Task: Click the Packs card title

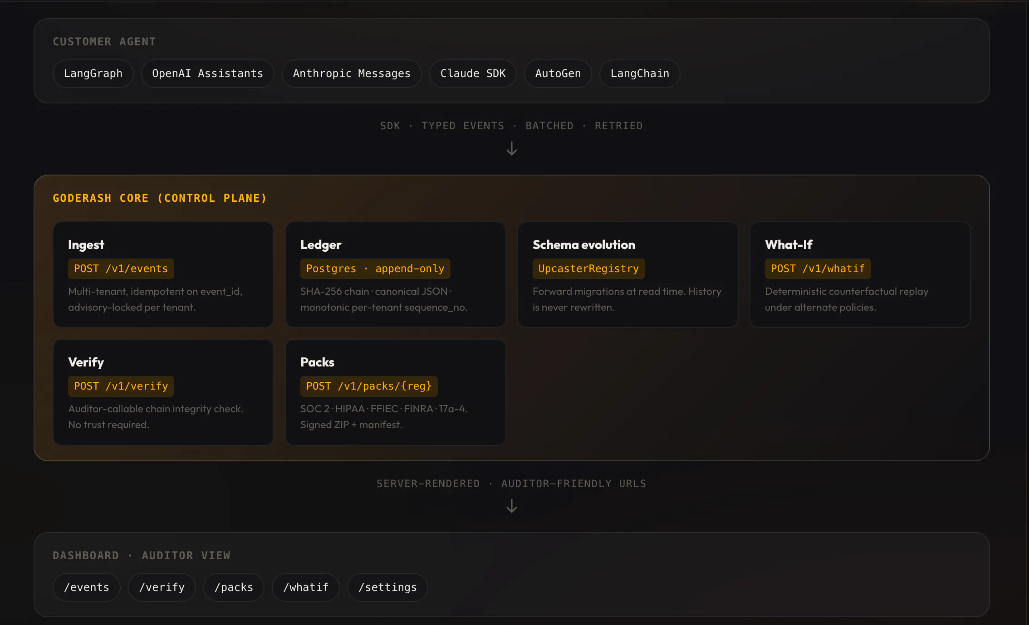Action: click(317, 362)
